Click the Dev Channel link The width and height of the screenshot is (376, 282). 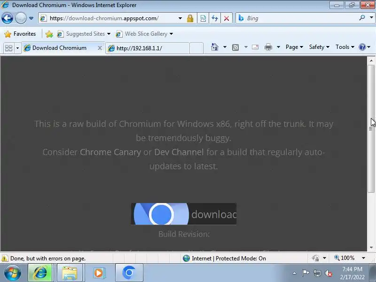point(179,152)
